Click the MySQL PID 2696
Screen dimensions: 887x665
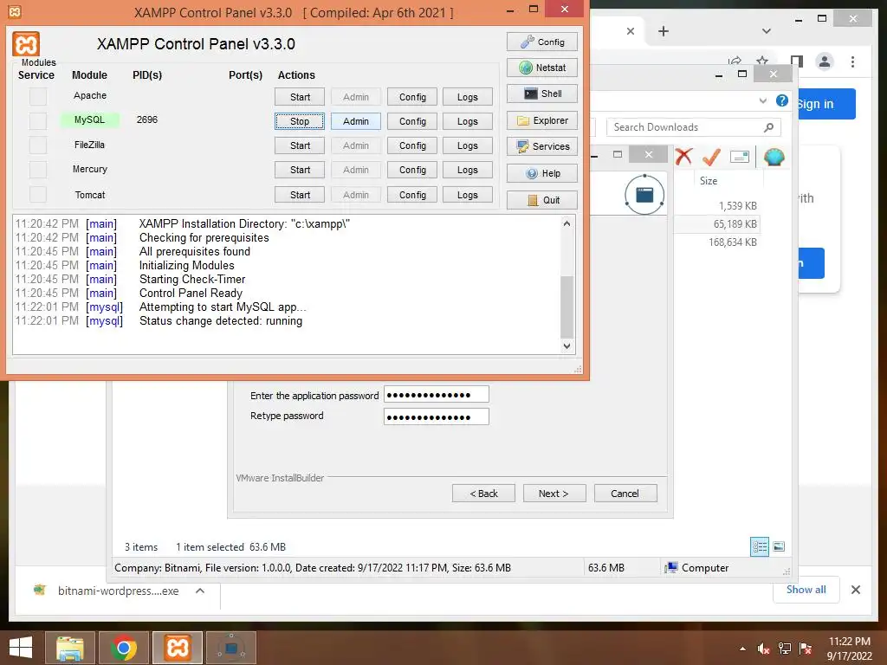point(147,119)
